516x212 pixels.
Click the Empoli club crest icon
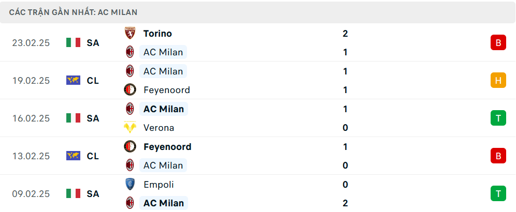[130, 185]
